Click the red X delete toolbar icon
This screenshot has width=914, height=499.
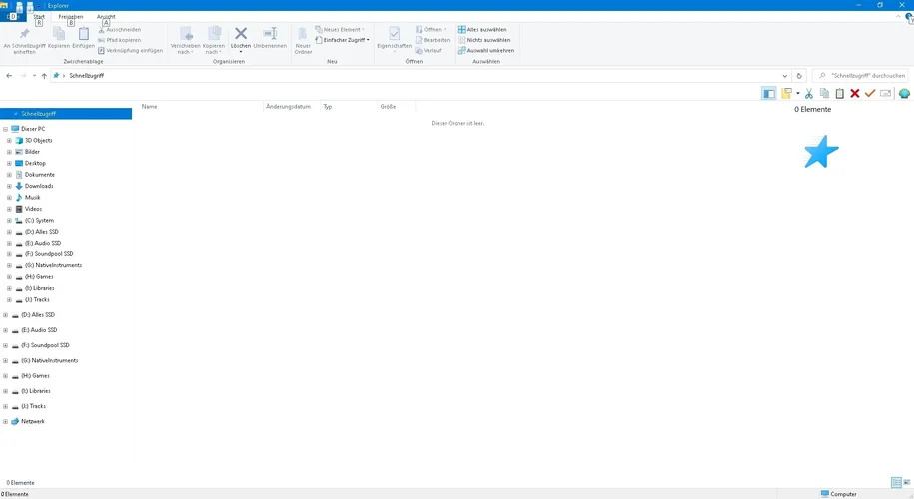(x=854, y=93)
